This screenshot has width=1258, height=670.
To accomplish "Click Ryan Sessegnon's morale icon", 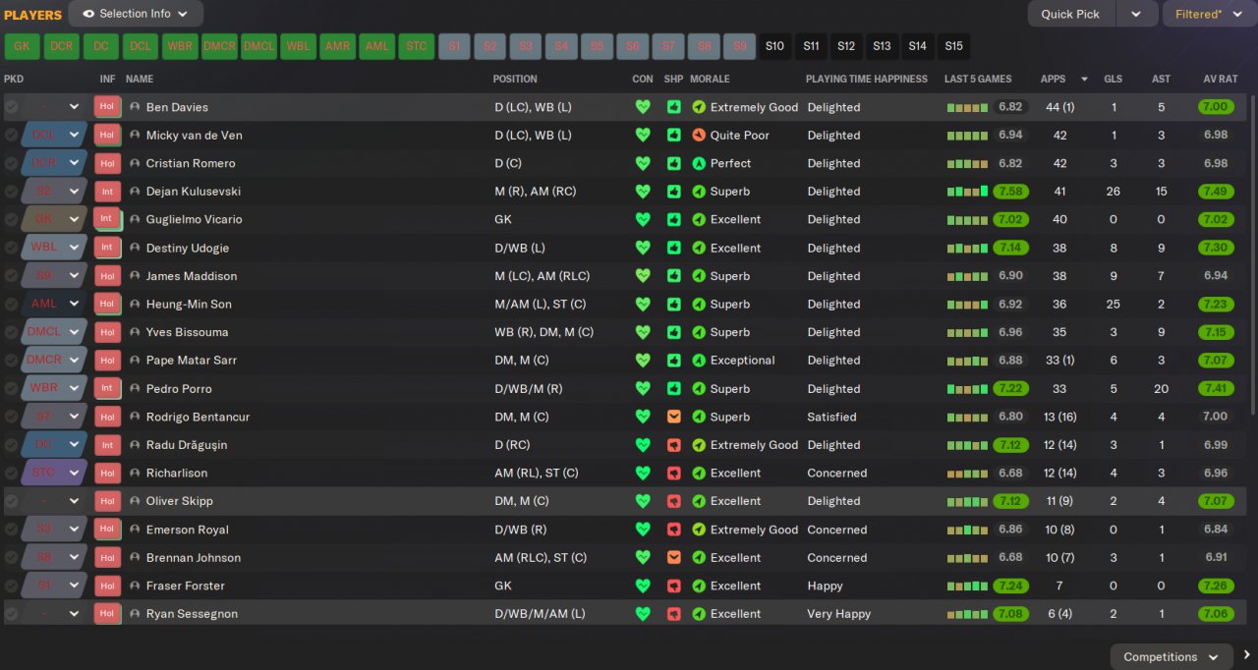I will point(699,614).
